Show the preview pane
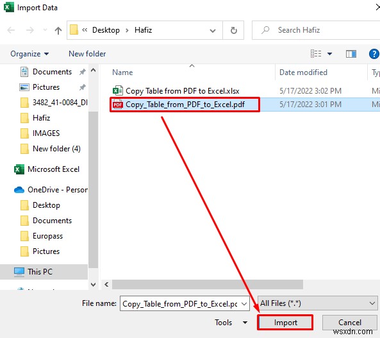The height and width of the screenshot is (338, 380). point(351,54)
